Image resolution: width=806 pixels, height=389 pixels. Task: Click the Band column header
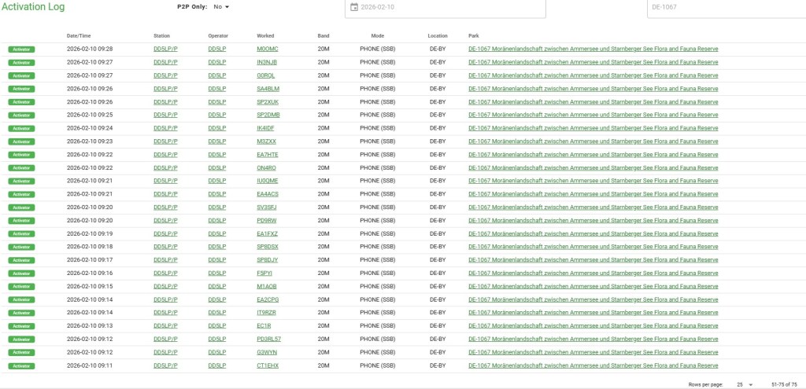click(x=324, y=35)
